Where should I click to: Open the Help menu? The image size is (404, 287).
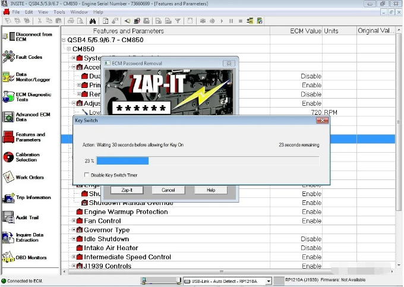(x=98, y=12)
